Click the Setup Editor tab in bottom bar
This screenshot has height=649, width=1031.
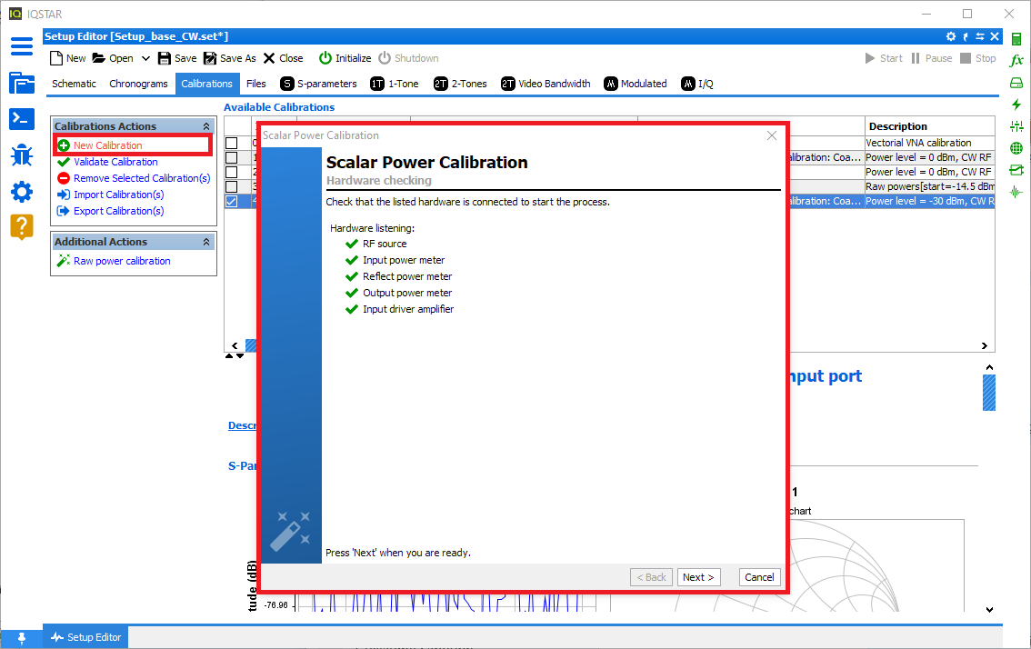86,637
